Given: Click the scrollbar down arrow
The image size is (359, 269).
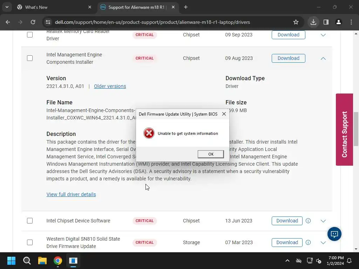Looking at the screenshot, I should pos(356,249).
